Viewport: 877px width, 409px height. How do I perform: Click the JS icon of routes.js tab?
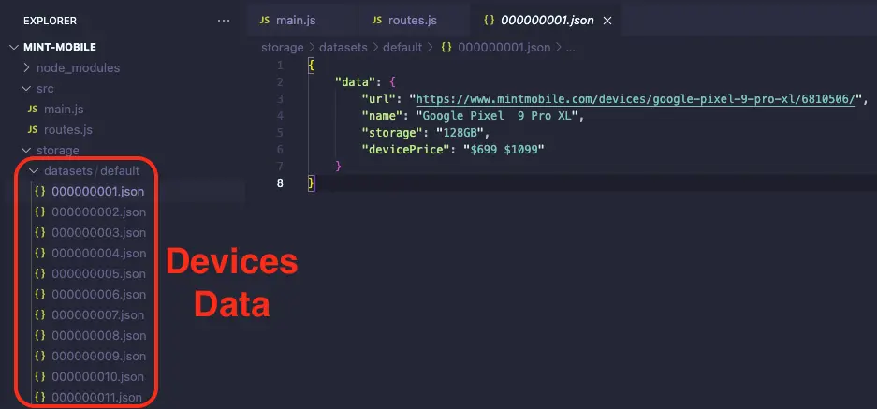(x=377, y=21)
